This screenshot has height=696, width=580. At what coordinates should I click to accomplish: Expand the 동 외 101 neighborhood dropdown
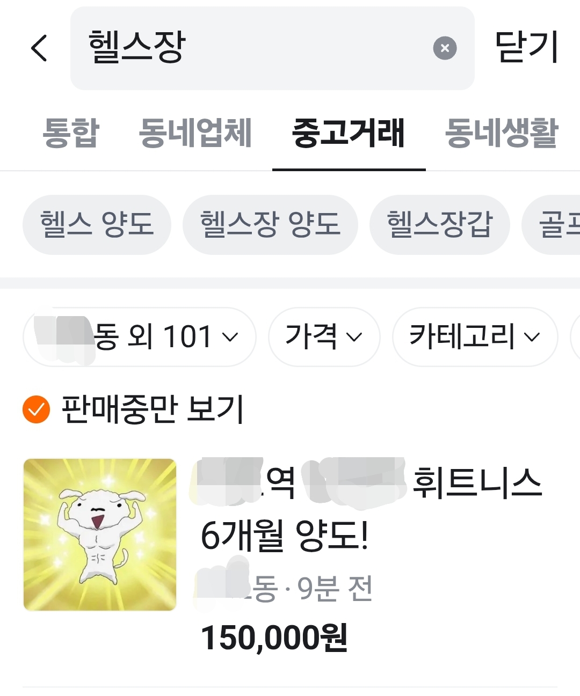click(x=140, y=337)
